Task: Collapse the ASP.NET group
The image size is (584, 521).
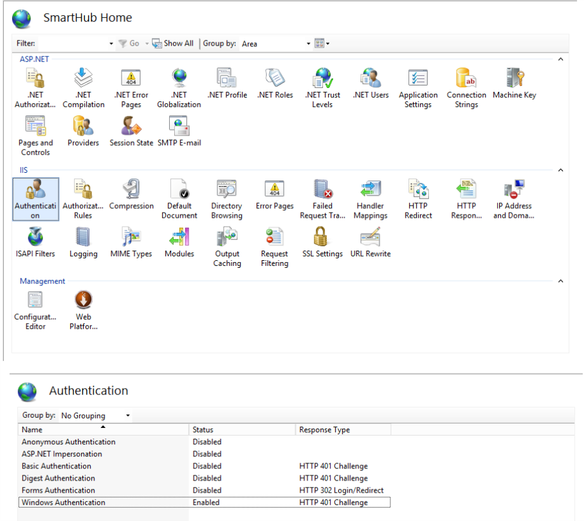Action: tap(560, 59)
